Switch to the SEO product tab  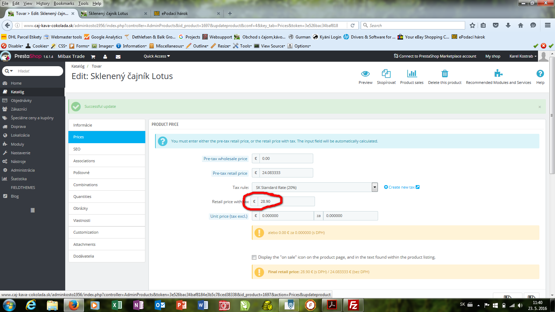tap(107, 149)
